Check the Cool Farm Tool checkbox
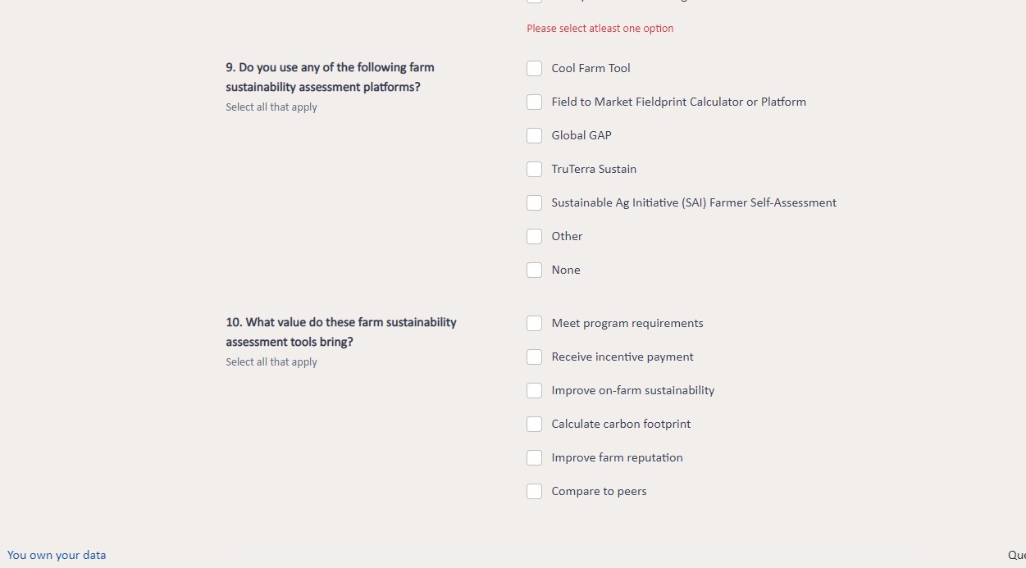Image resolution: width=1026 pixels, height=568 pixels. [534, 68]
